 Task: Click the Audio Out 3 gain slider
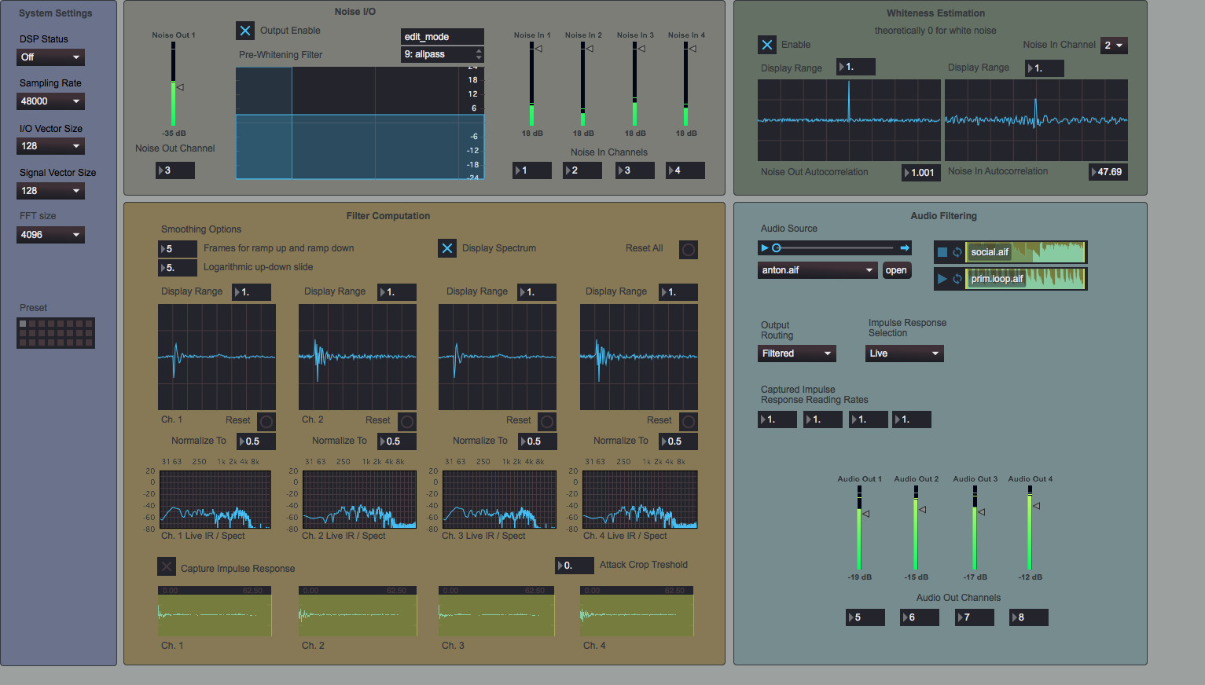click(977, 528)
